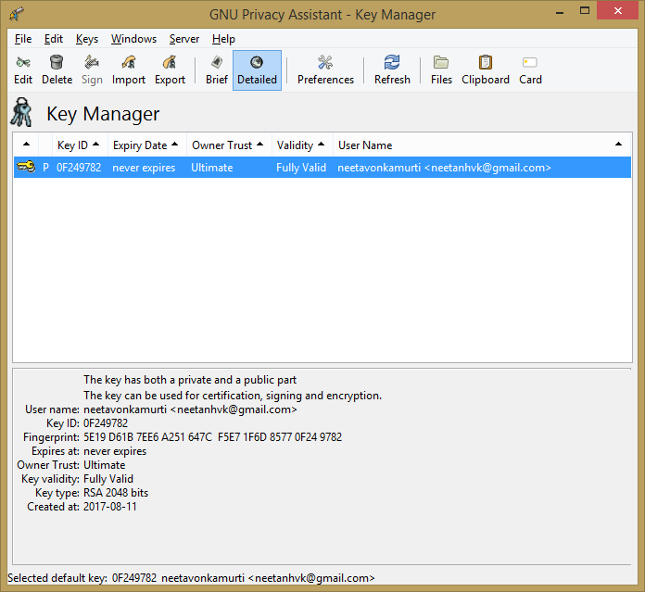Image resolution: width=645 pixels, height=592 pixels.
Task: Open the Server menu
Action: (x=183, y=39)
